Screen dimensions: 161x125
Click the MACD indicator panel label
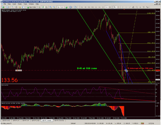pyautogui.click(x=13, y=103)
